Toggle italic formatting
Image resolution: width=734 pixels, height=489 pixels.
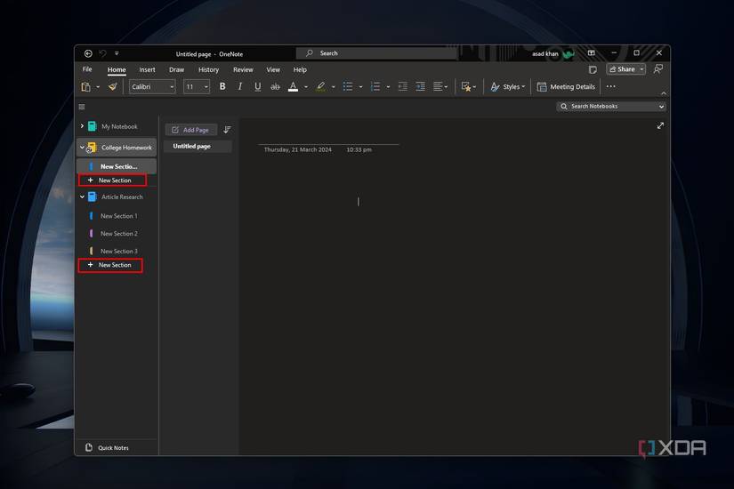coord(240,87)
